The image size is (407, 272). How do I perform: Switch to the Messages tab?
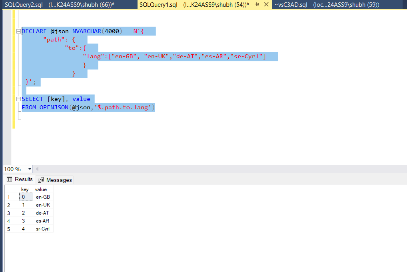54,179
